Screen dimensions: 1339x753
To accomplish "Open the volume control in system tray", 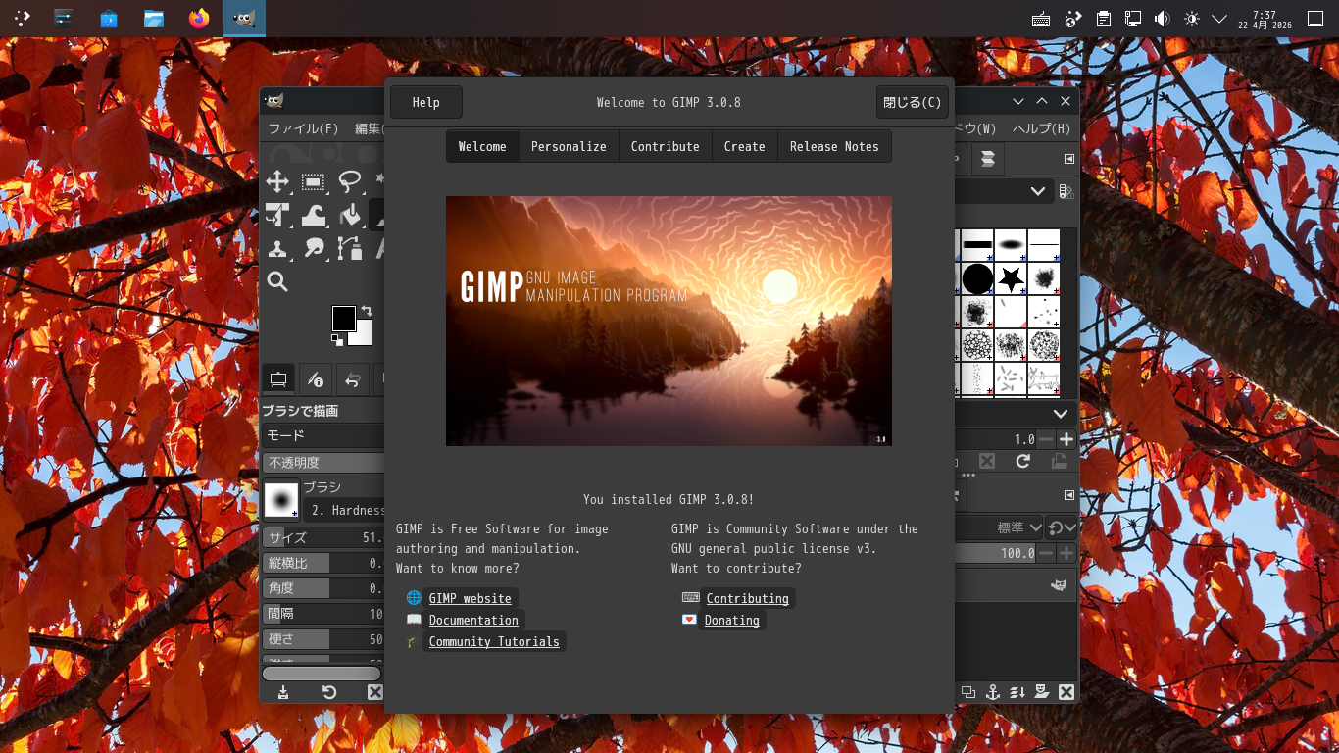I will [1162, 19].
